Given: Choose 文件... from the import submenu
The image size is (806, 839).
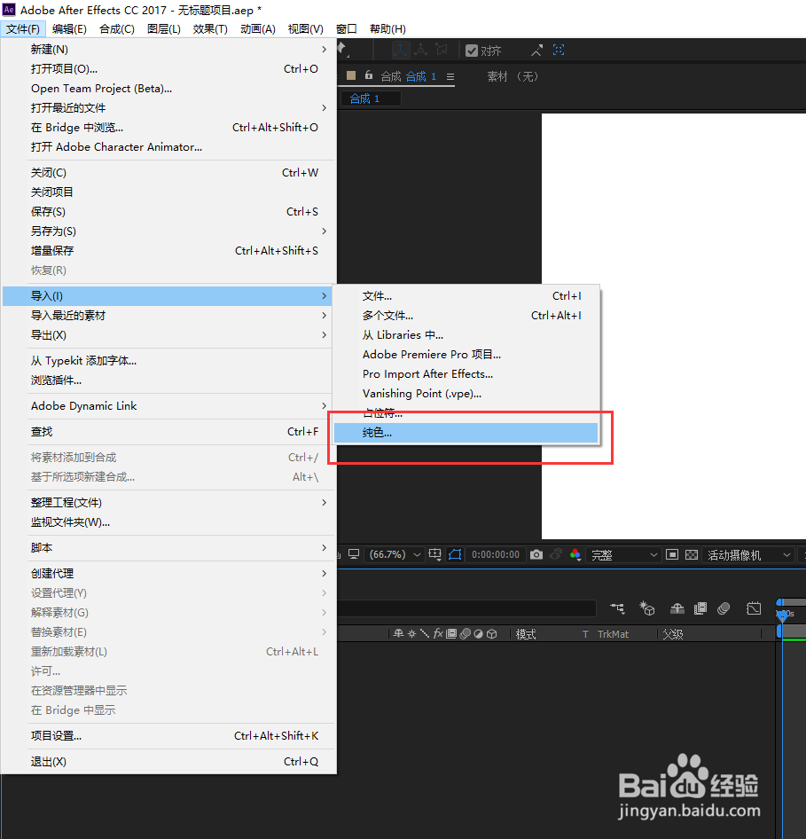Looking at the screenshot, I should (466, 296).
